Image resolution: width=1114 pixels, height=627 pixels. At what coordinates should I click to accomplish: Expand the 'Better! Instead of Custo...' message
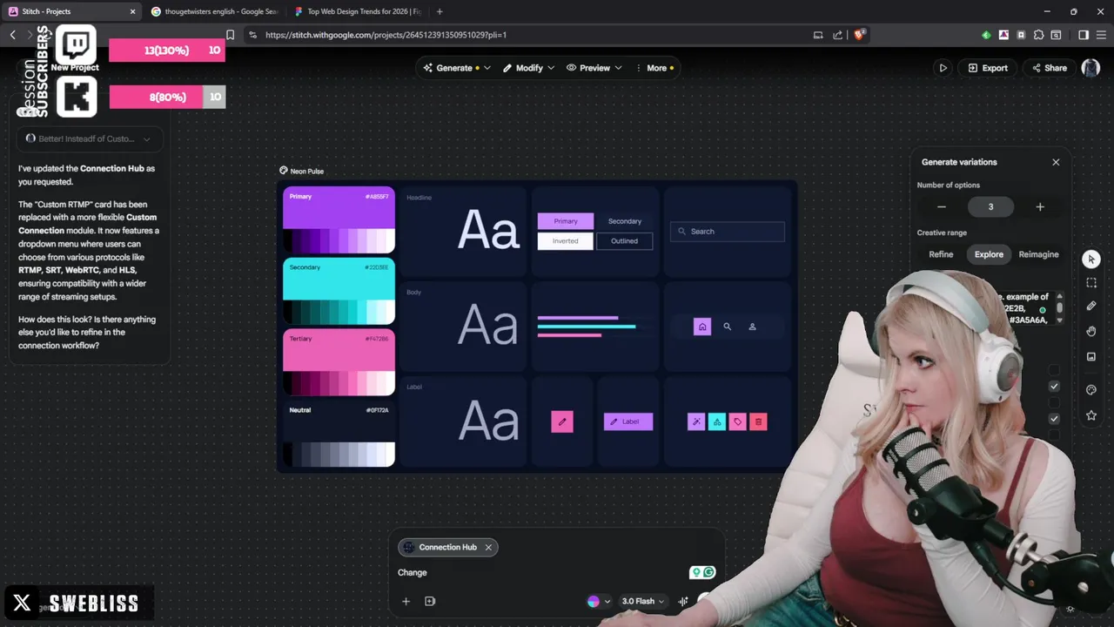pyautogui.click(x=89, y=138)
